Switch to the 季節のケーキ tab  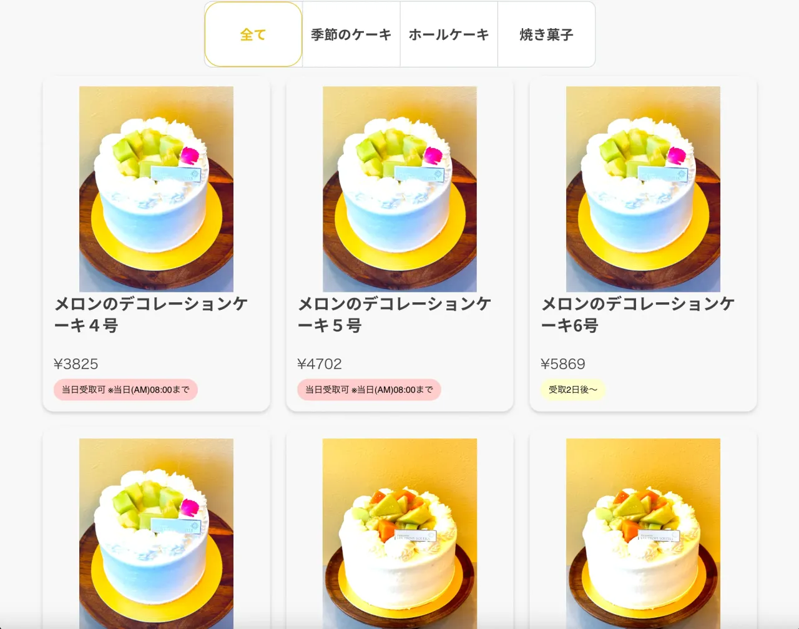pos(351,34)
